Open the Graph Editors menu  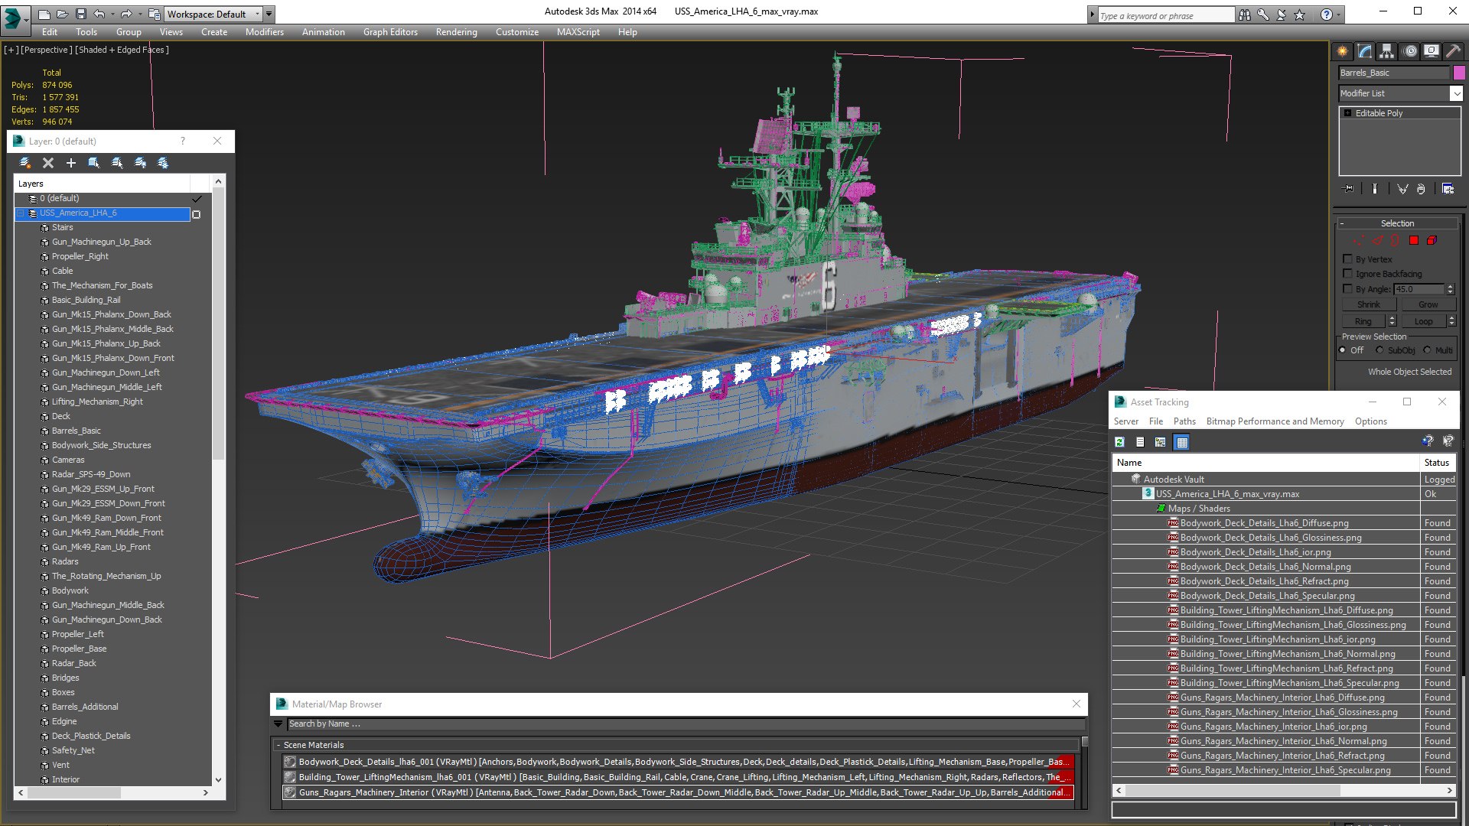click(x=390, y=32)
